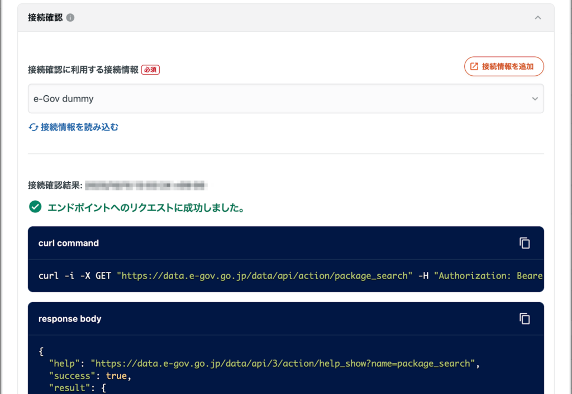Click the red 必須 badge
572x394 pixels.
point(150,70)
